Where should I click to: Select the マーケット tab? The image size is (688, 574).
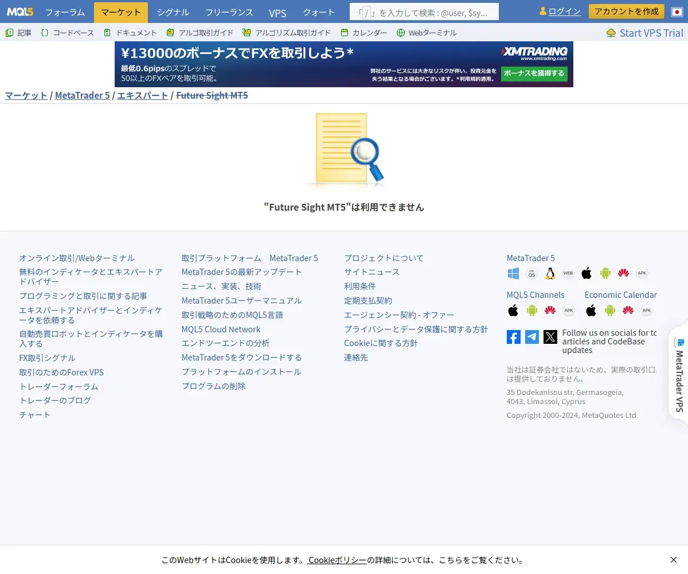click(x=120, y=12)
